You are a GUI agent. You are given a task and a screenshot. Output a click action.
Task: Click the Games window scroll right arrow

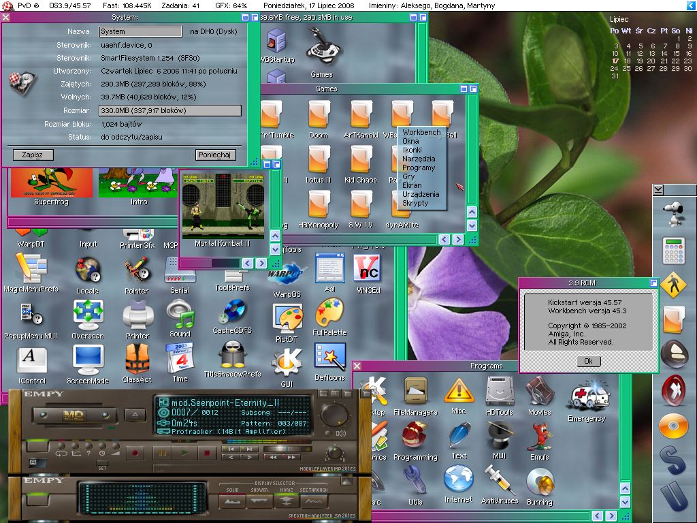pos(458,239)
